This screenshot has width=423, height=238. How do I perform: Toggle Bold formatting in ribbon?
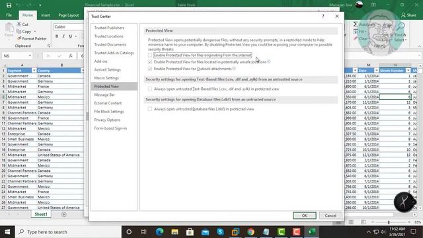coord(57,36)
